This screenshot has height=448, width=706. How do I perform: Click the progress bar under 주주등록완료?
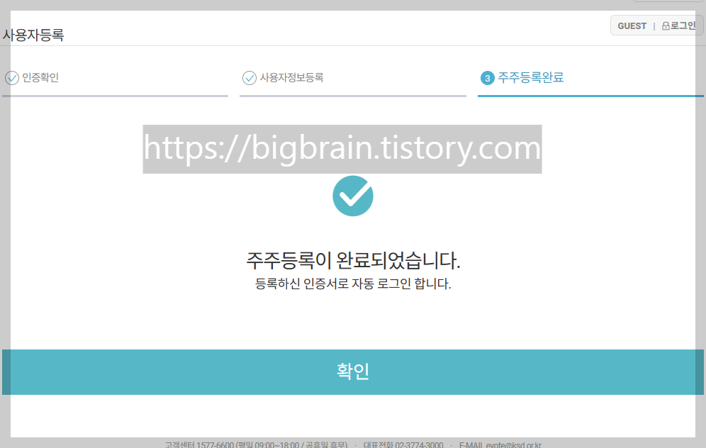[x=590, y=96]
